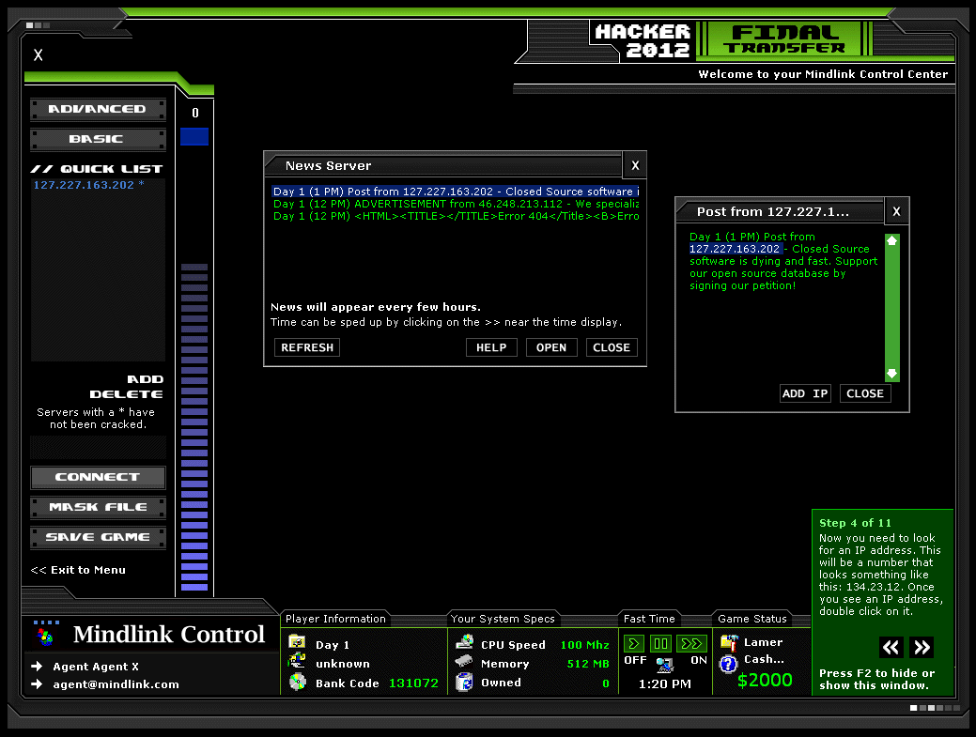Click the Your System Specs tab
The height and width of the screenshot is (737, 976).
point(503,619)
